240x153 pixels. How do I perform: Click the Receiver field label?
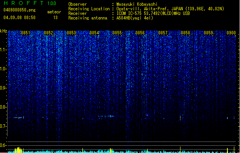[77, 13]
